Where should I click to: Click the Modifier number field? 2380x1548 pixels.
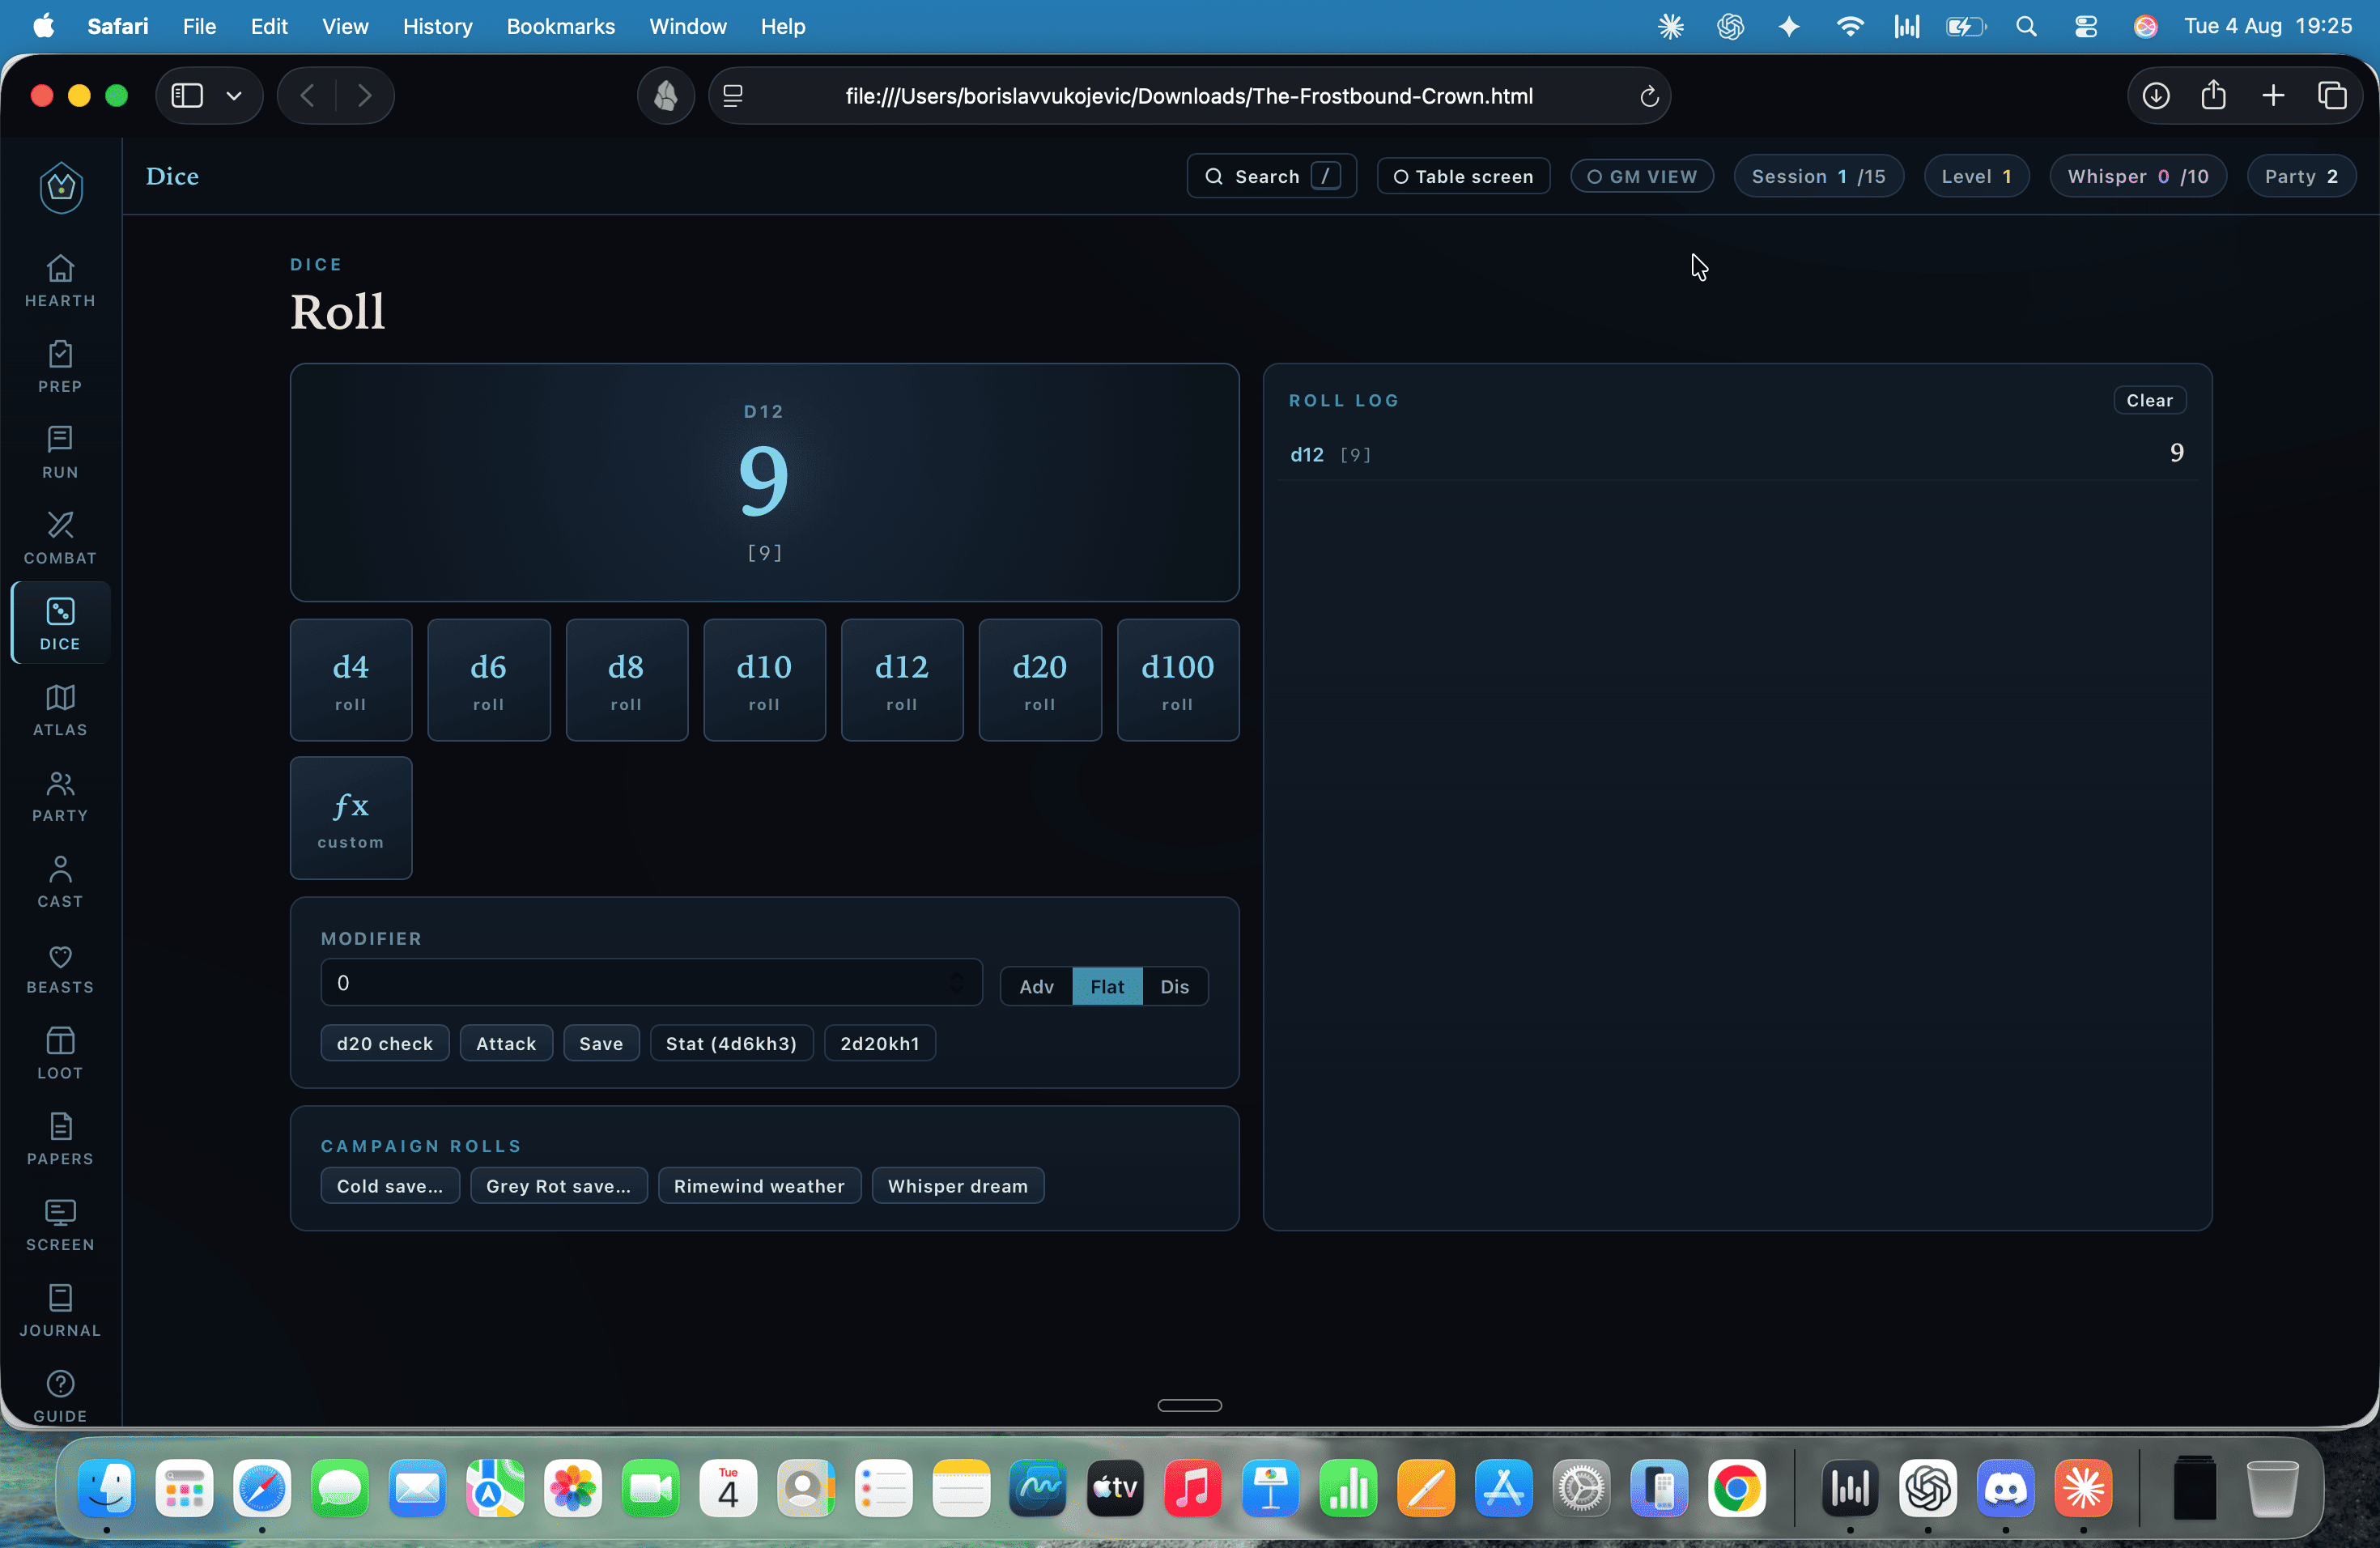pos(651,983)
